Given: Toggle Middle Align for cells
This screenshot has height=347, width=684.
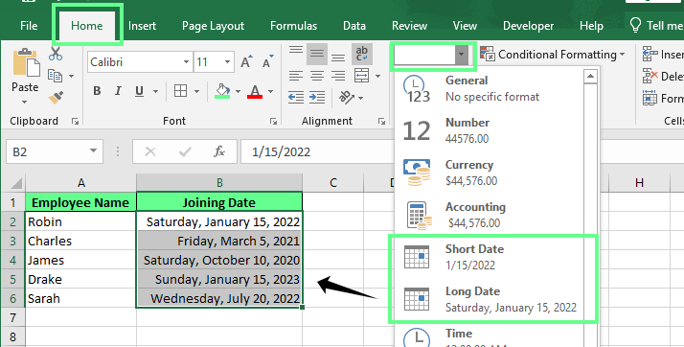Looking at the screenshot, I should click(317, 54).
